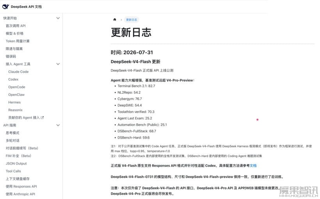Open 贡献你的 Agent 接入 external link
The width and height of the screenshot is (320, 199).
click(x=24, y=117)
